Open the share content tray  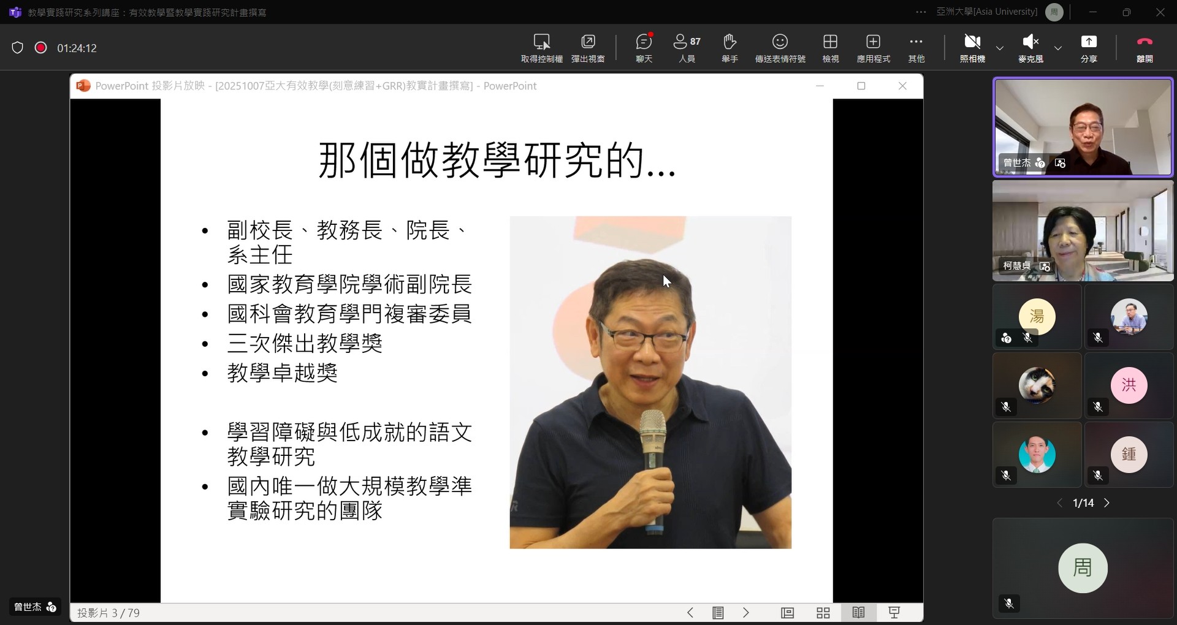1089,48
